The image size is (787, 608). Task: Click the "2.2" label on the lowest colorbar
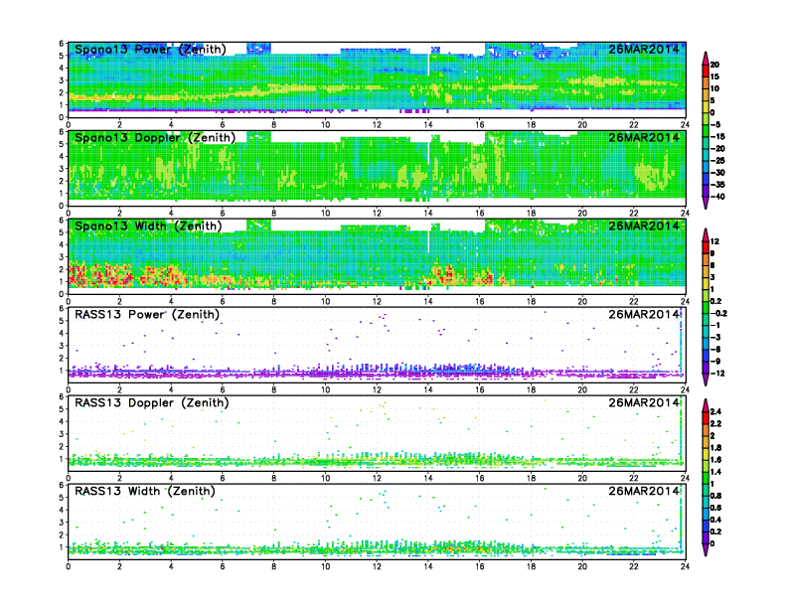pos(715,424)
